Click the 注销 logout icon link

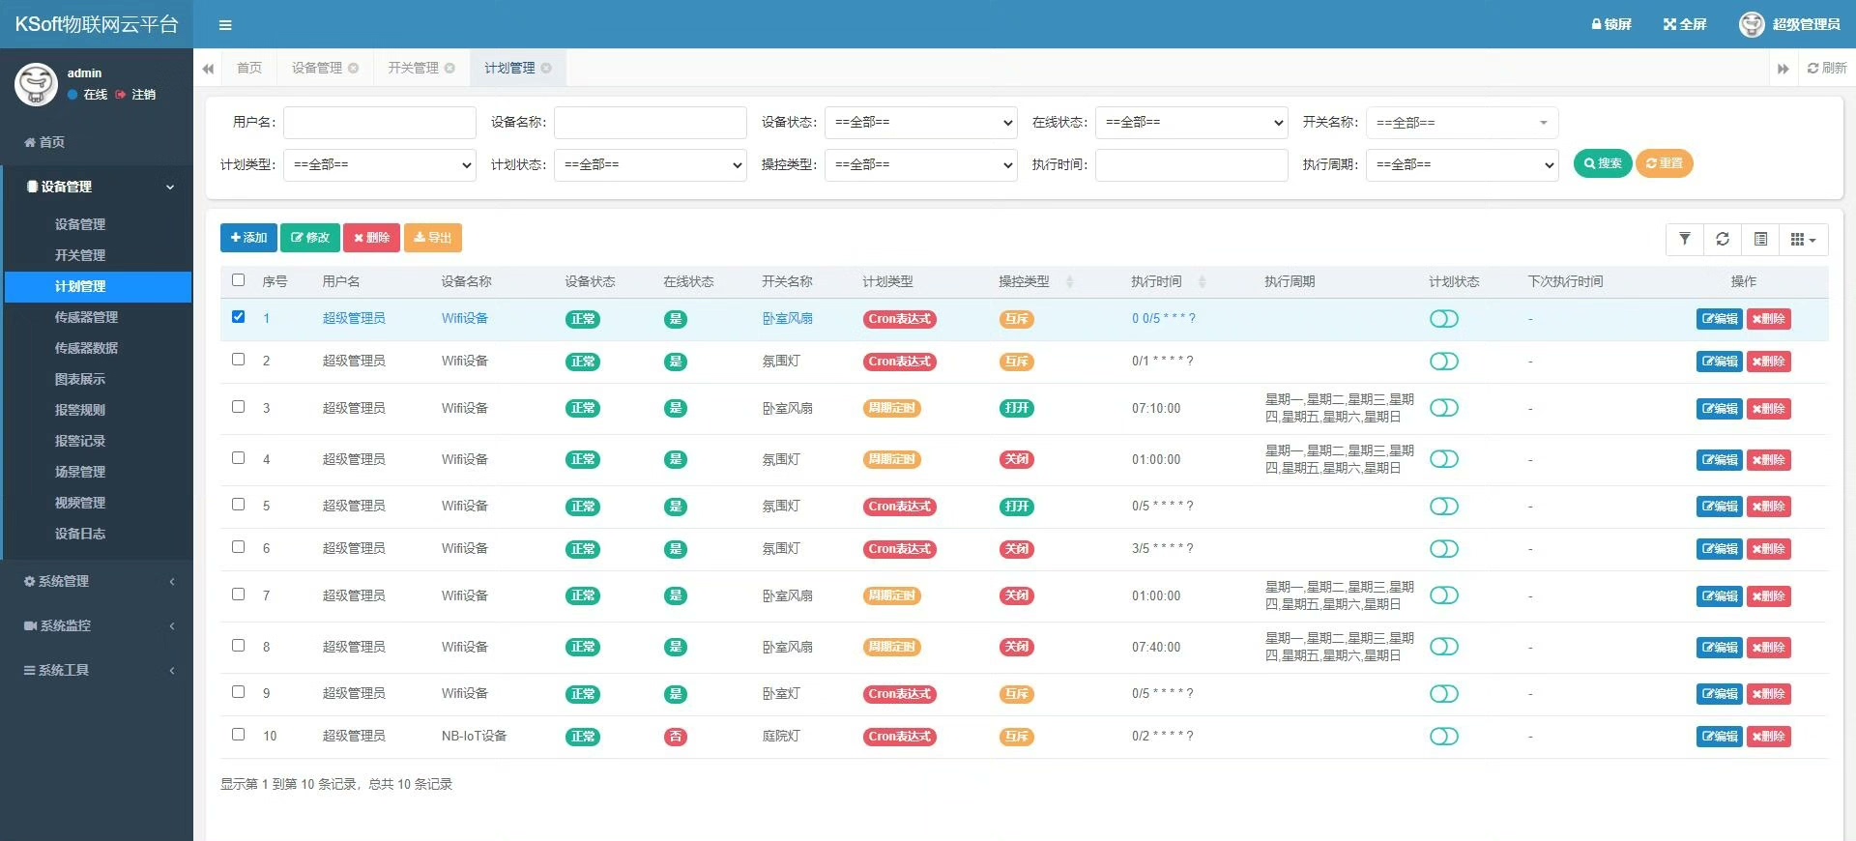click(x=135, y=95)
